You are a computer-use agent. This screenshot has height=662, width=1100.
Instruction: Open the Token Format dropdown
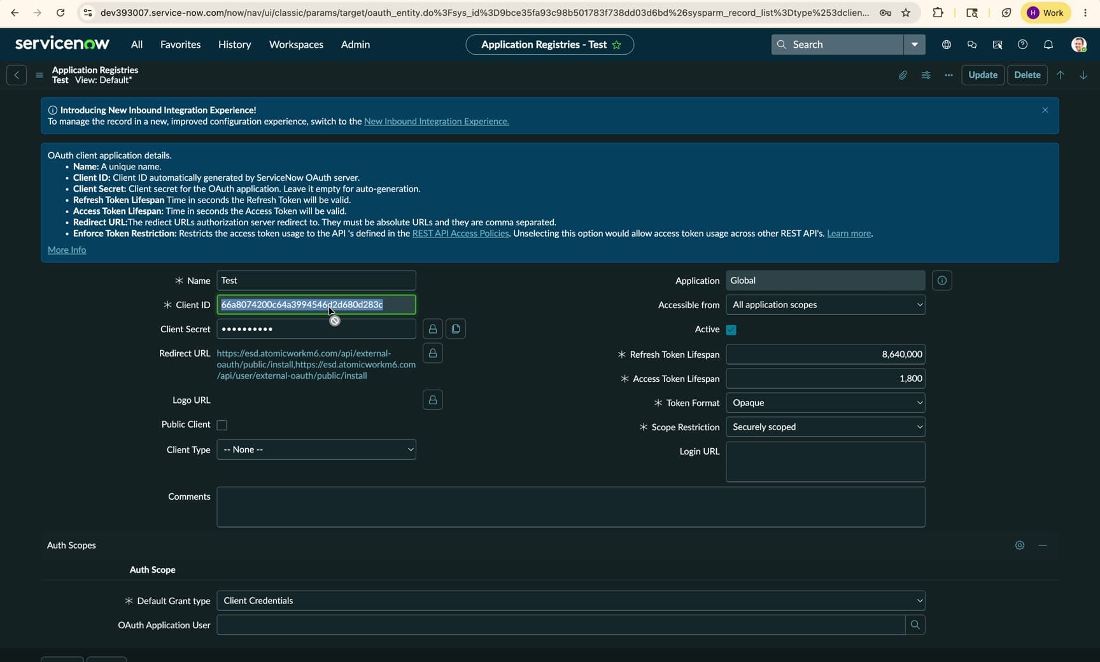tap(826, 403)
